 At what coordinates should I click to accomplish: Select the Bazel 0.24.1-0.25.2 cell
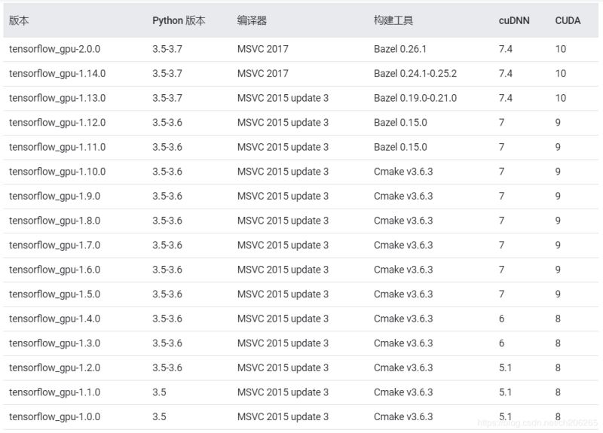point(415,74)
